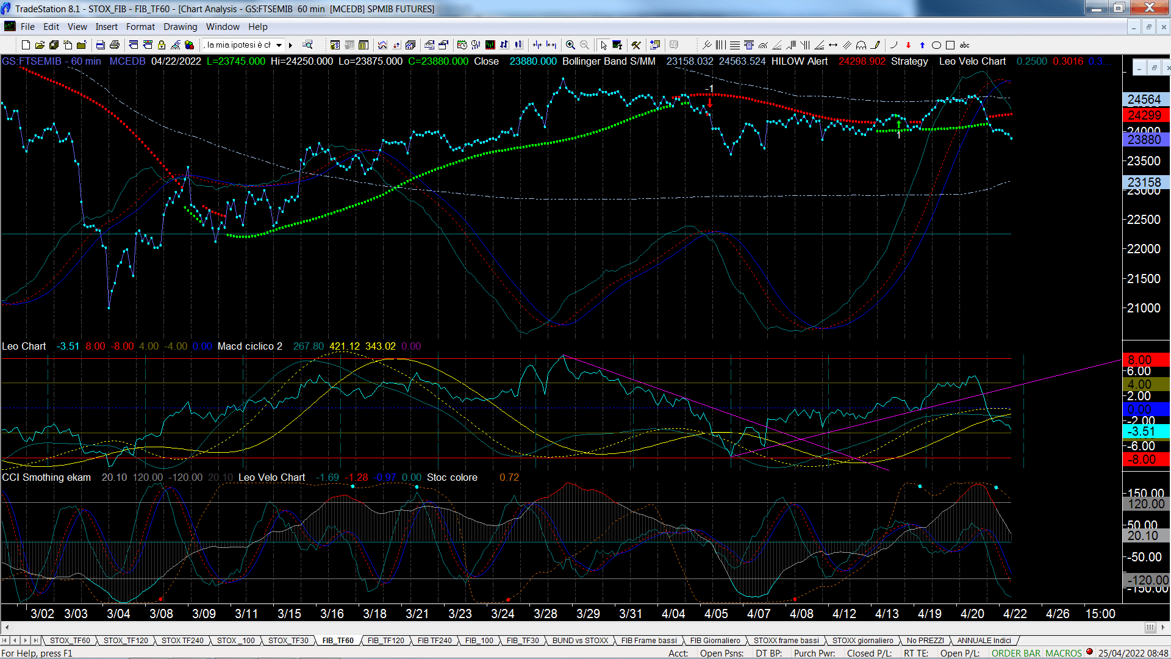Screen dimensions: 1171x659
Task: Click the horizontal scrollbar thumb
Action: 1150,627
